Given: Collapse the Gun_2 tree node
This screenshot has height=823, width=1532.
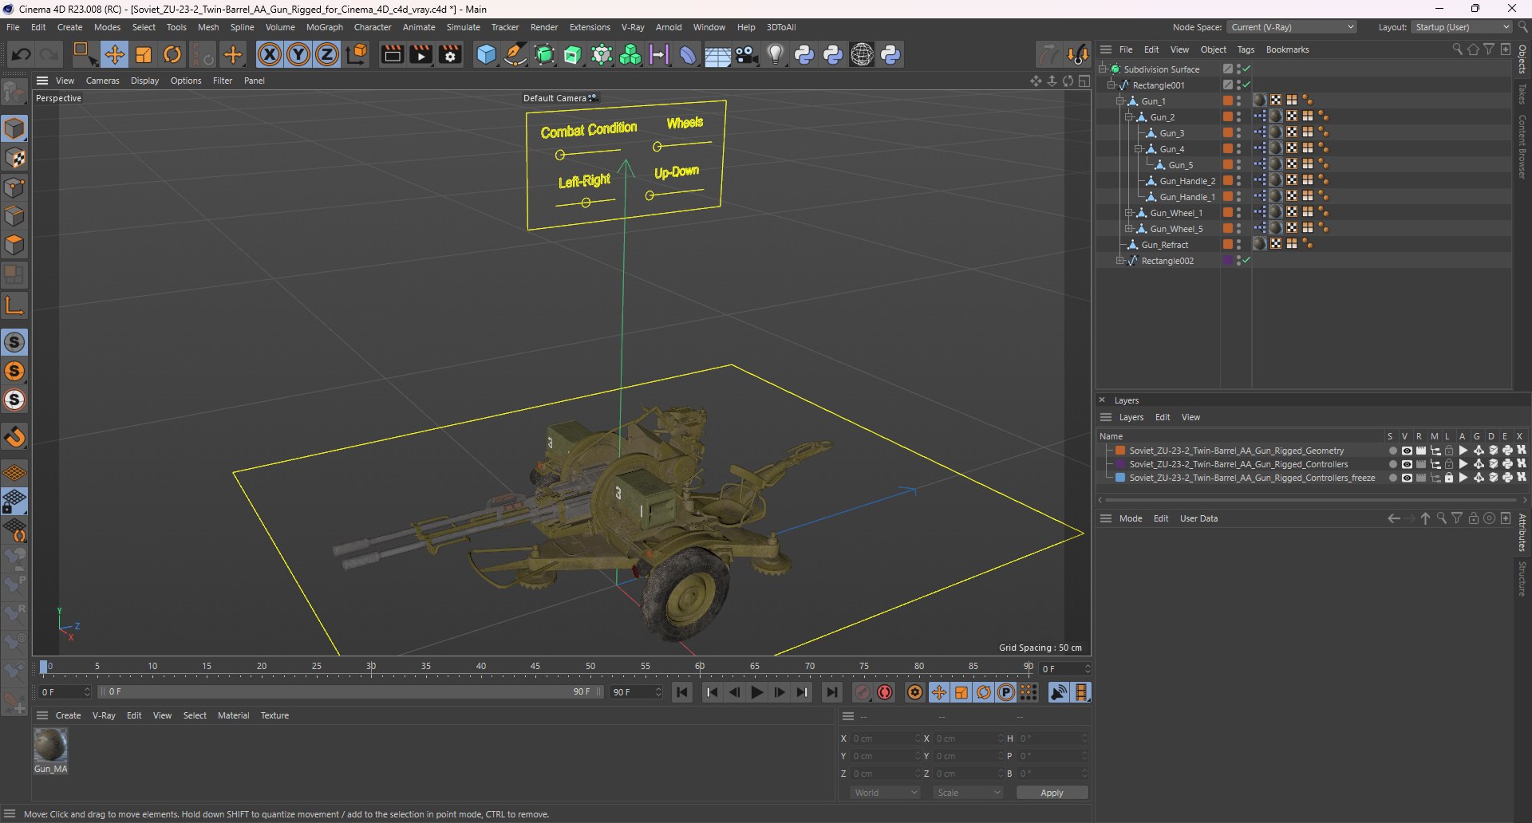Looking at the screenshot, I should point(1130,117).
